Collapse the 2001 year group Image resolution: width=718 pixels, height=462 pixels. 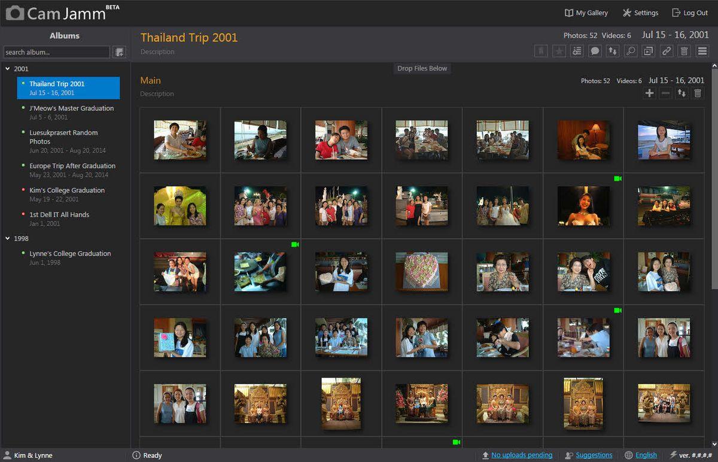8,69
